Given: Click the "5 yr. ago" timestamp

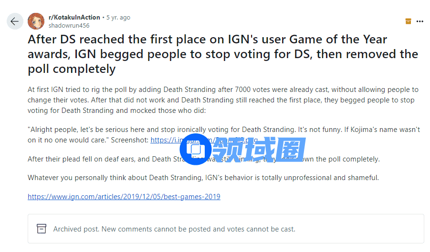Looking at the screenshot, I should [118, 17].
